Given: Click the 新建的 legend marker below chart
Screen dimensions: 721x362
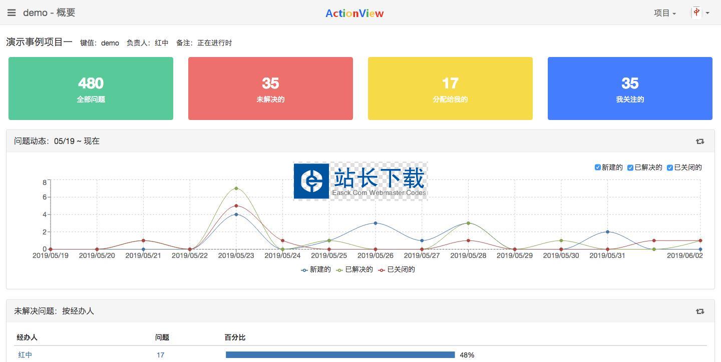Looking at the screenshot, I should click(x=304, y=270).
